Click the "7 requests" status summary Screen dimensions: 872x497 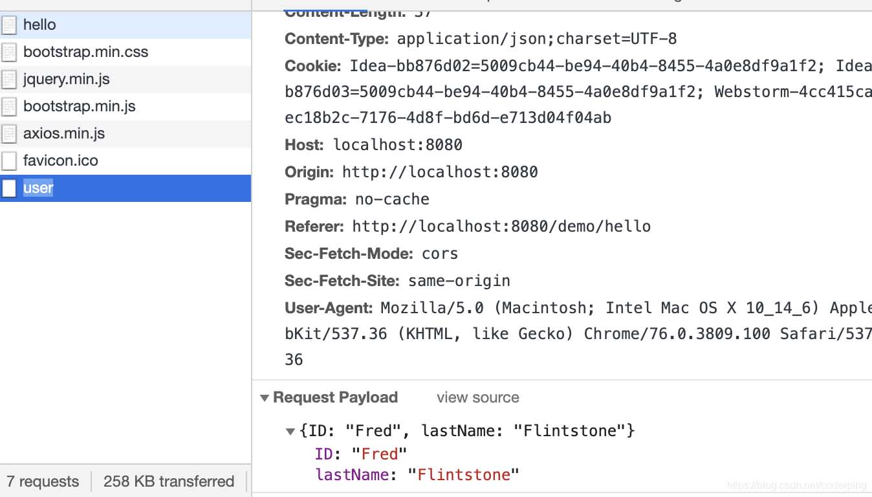pyautogui.click(x=43, y=481)
